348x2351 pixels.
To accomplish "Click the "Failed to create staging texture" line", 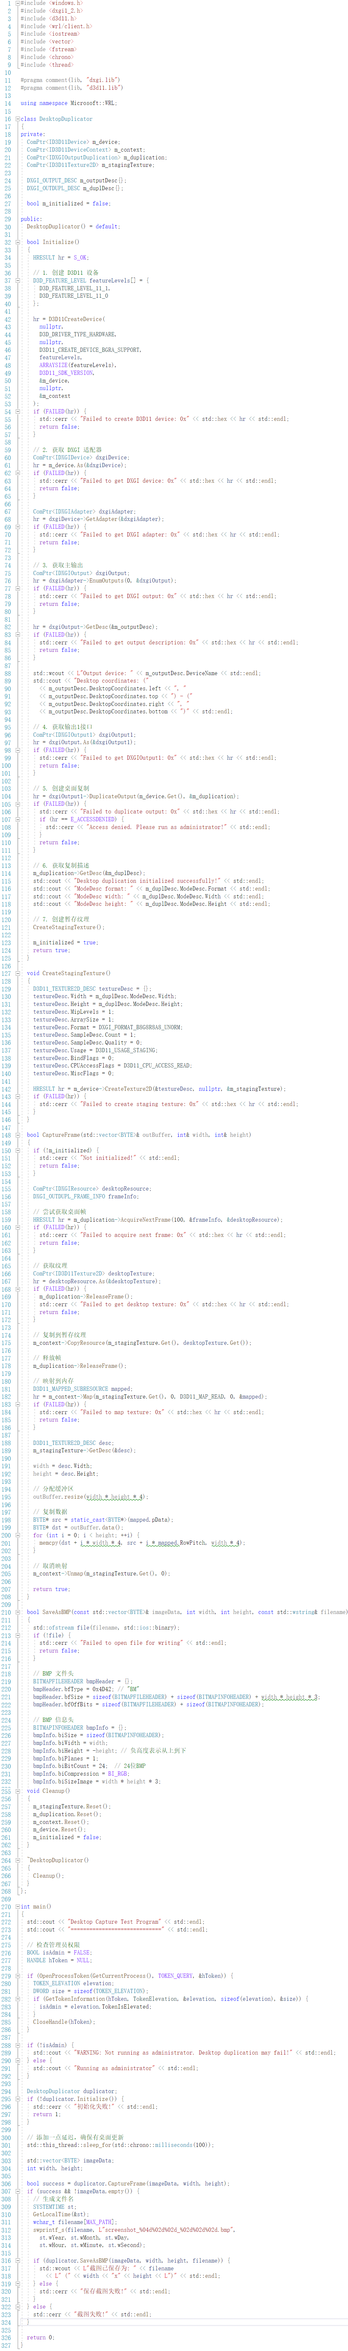I will click(169, 1104).
